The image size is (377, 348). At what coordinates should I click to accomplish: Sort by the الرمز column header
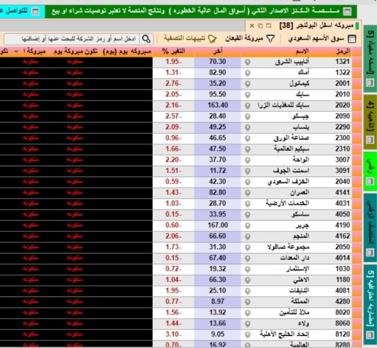point(343,51)
